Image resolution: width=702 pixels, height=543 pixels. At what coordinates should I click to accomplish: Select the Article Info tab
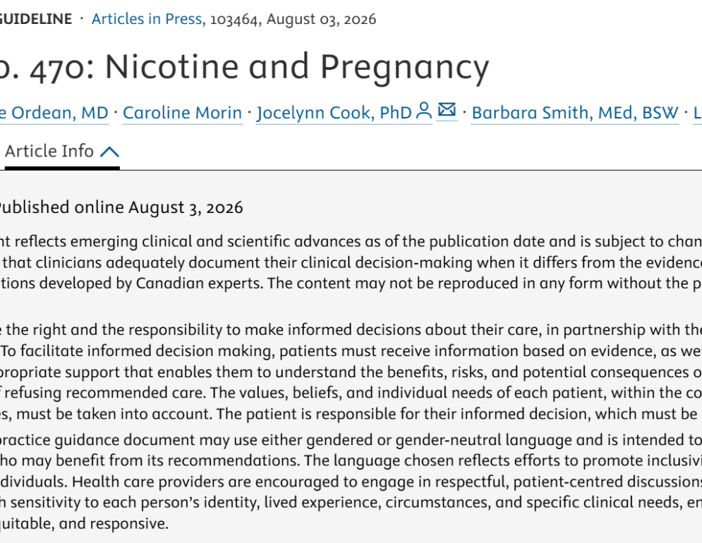(x=62, y=152)
